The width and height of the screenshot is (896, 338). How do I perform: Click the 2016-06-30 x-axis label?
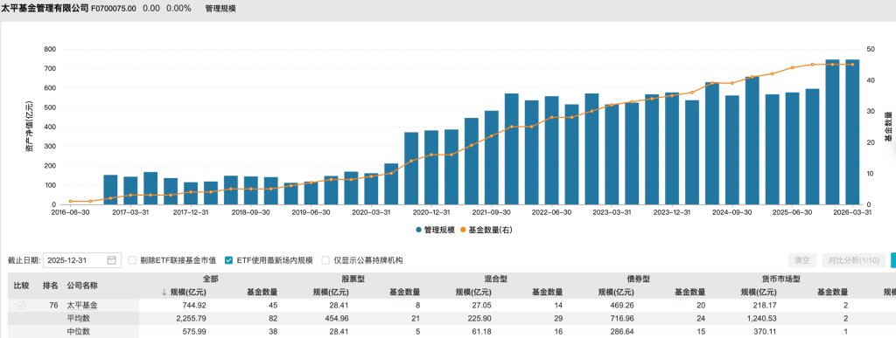click(x=70, y=212)
